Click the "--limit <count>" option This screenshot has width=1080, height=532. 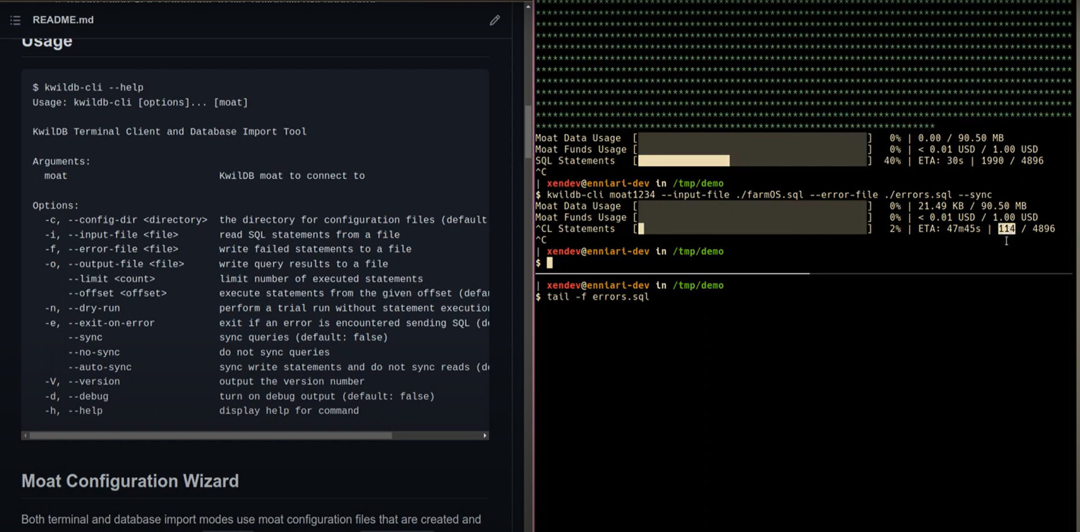click(x=111, y=279)
